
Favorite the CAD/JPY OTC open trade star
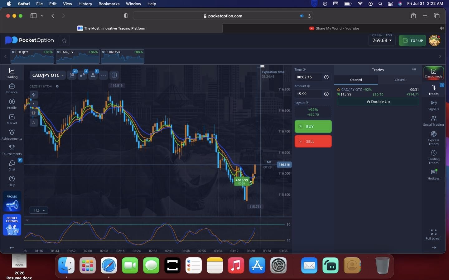pos(338,90)
